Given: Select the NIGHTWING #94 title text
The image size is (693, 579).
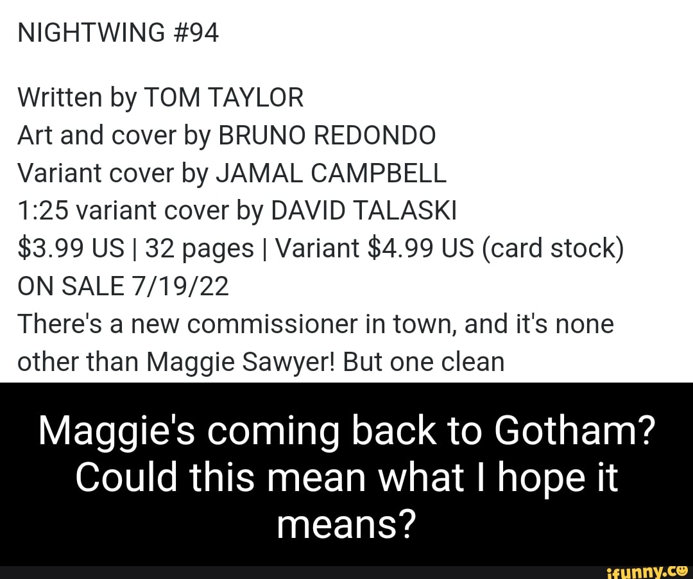Looking at the screenshot, I should click(118, 33).
